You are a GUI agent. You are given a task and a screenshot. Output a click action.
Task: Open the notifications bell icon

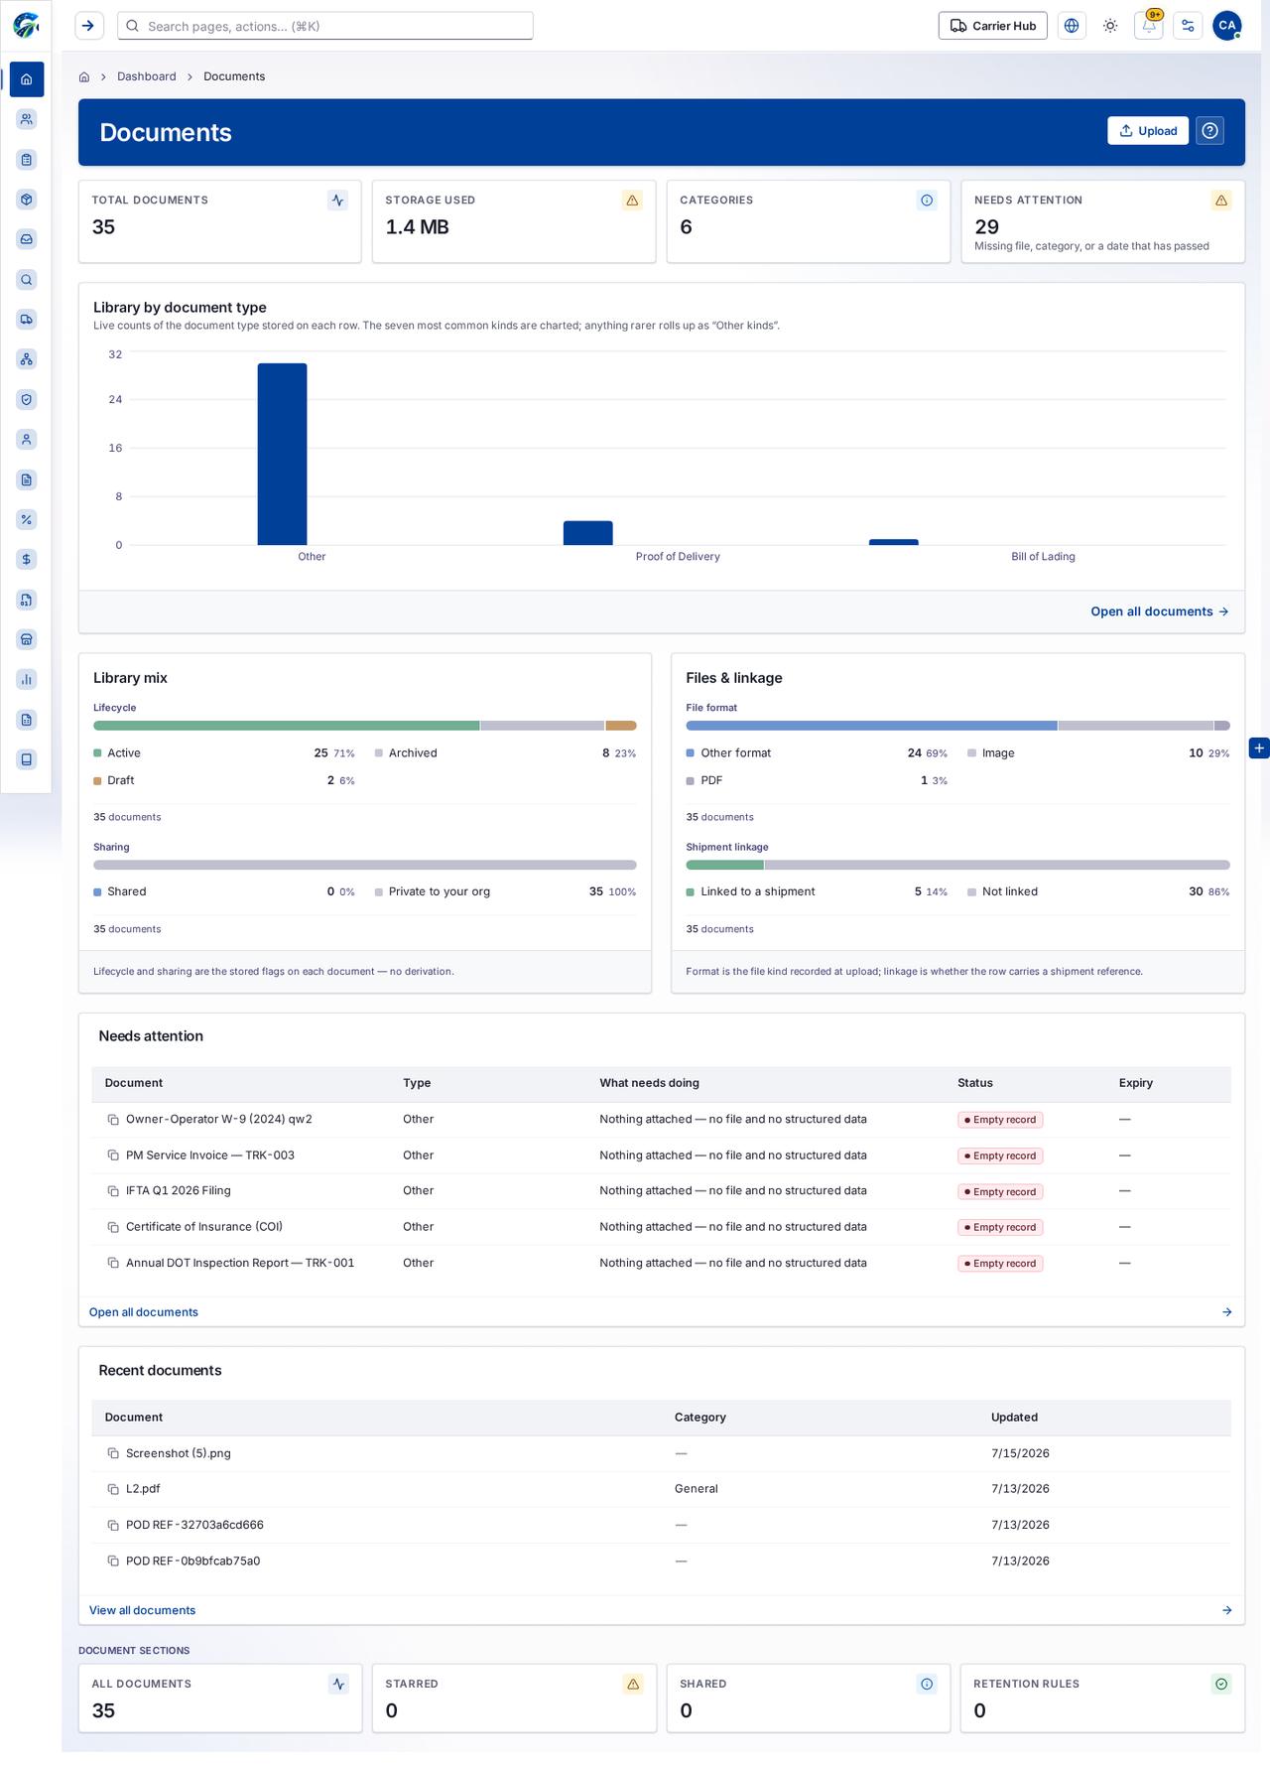(1149, 26)
